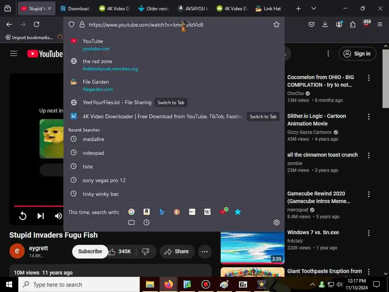Search this time in History
The height and width of the screenshot is (292, 389).
tap(146, 222)
